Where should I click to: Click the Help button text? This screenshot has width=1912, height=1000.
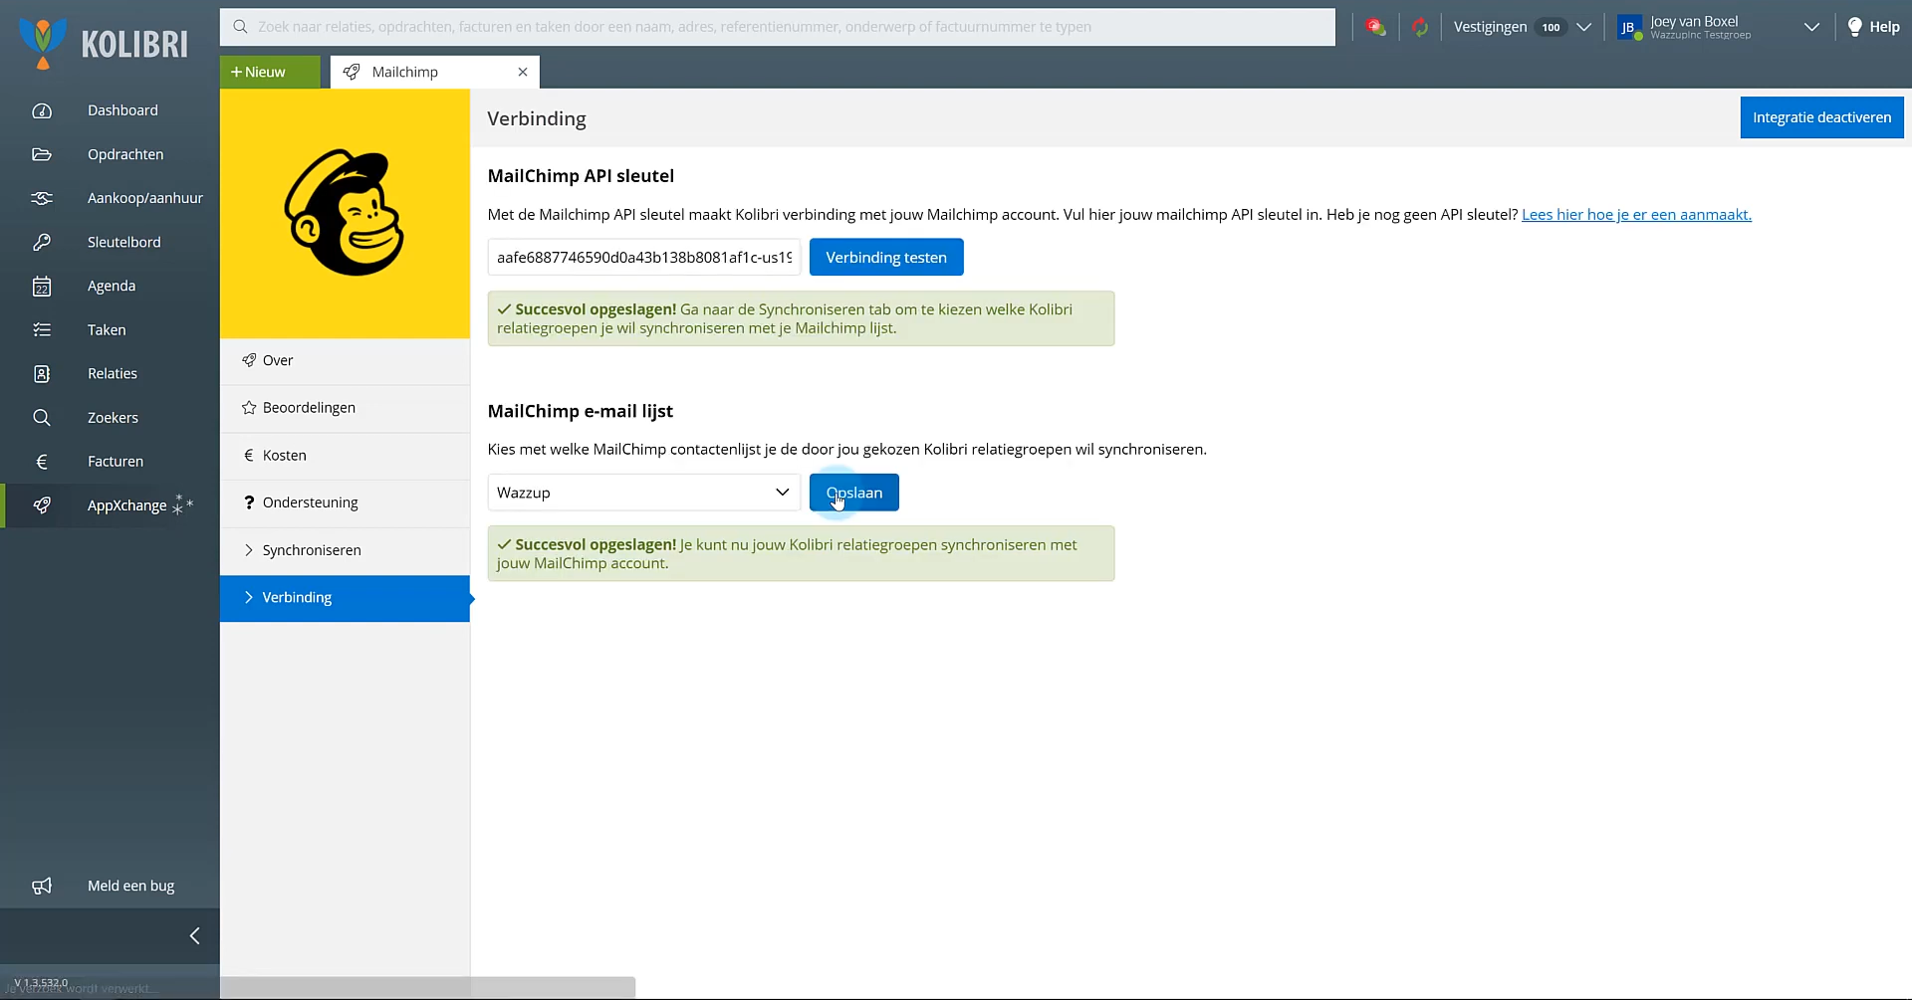coord(1884,27)
